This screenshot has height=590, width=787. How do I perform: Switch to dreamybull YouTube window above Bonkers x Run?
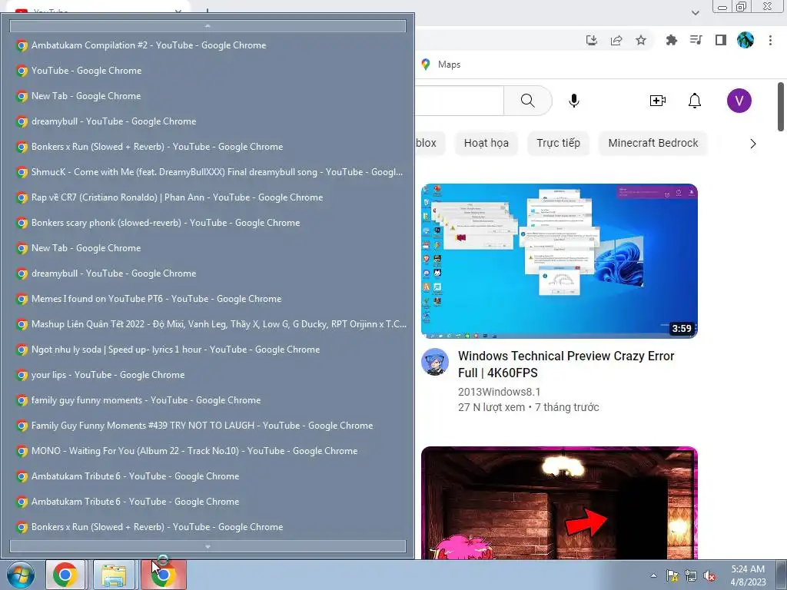(208, 121)
